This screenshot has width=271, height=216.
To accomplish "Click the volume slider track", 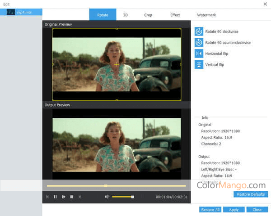I will point(122,197).
